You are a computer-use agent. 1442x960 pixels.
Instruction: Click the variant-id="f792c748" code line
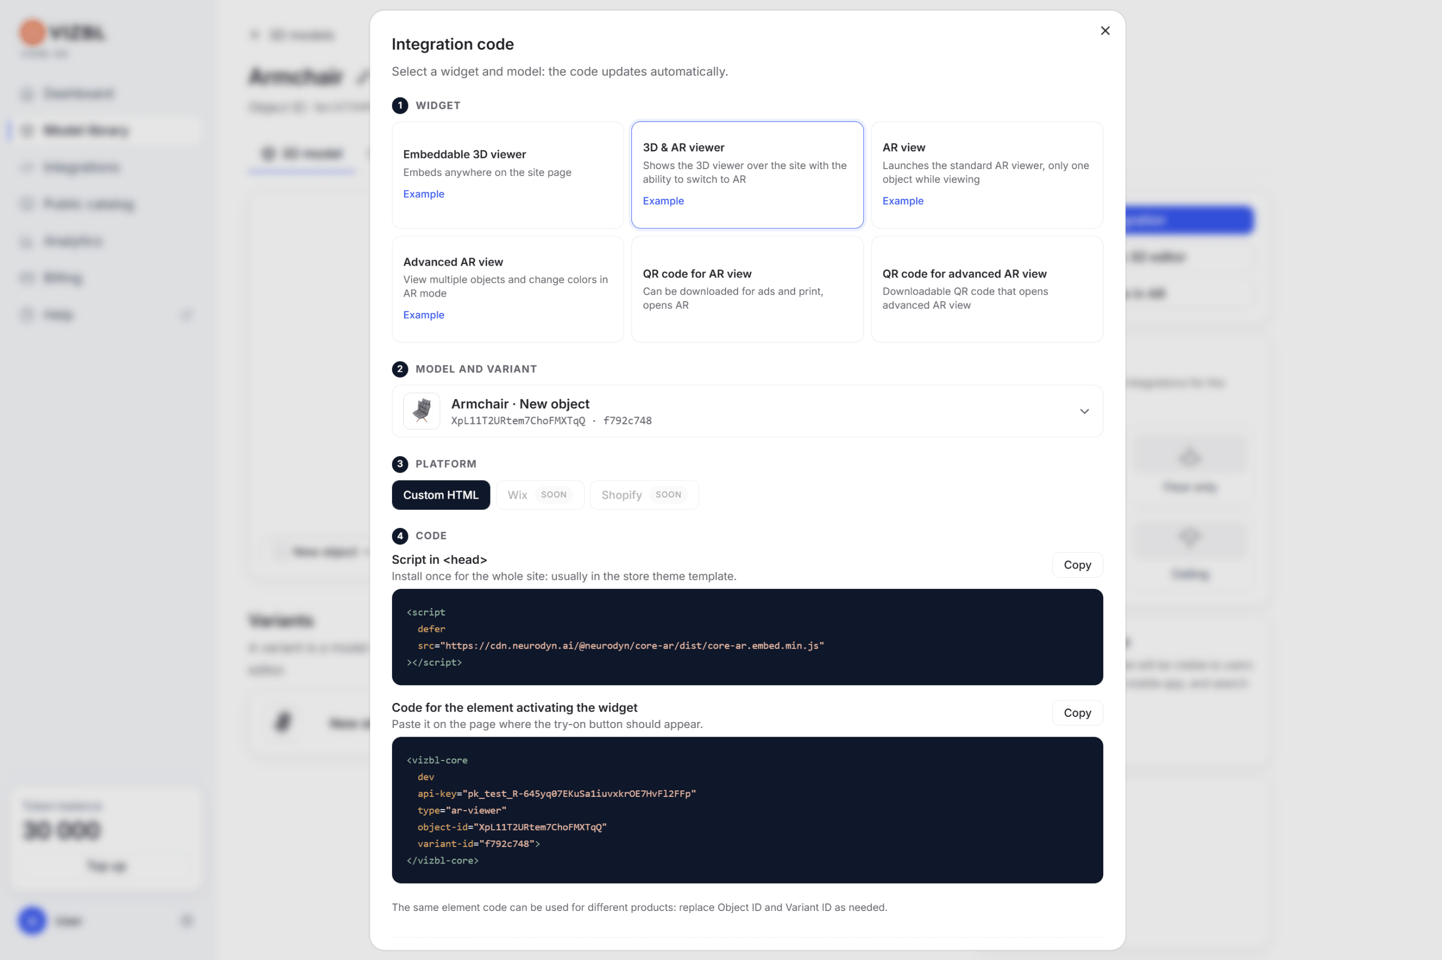479,844
